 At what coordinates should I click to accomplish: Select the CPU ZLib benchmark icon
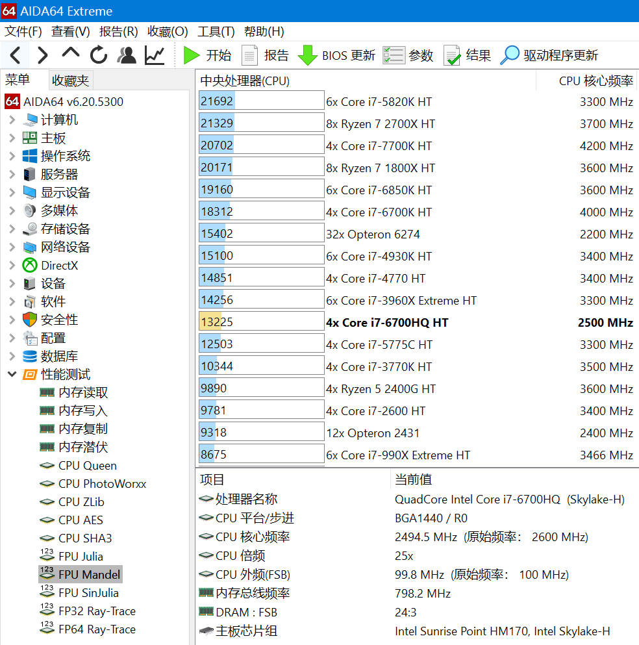(47, 502)
